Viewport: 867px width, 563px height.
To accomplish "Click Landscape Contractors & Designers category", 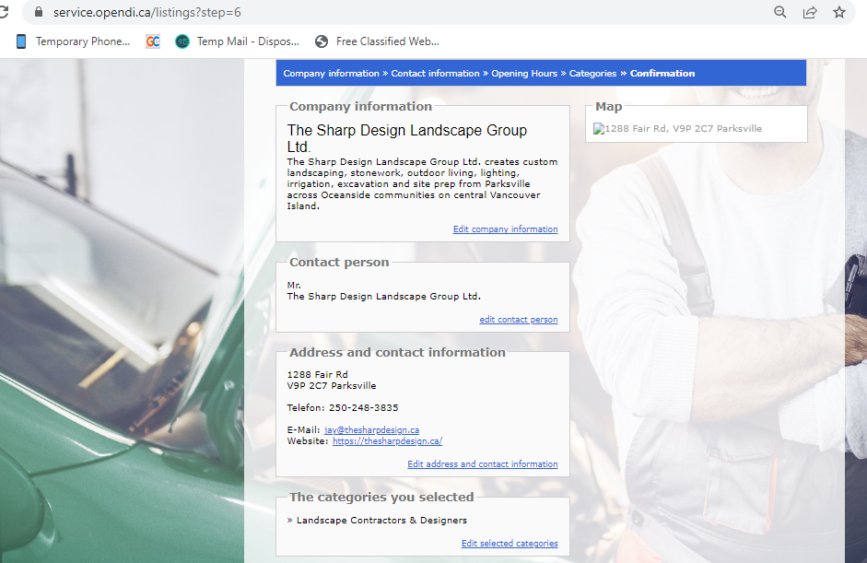I will point(381,521).
